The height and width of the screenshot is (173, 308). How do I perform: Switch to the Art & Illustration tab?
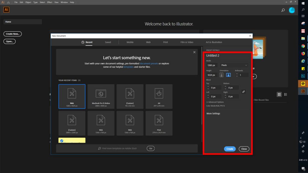(x=214, y=42)
